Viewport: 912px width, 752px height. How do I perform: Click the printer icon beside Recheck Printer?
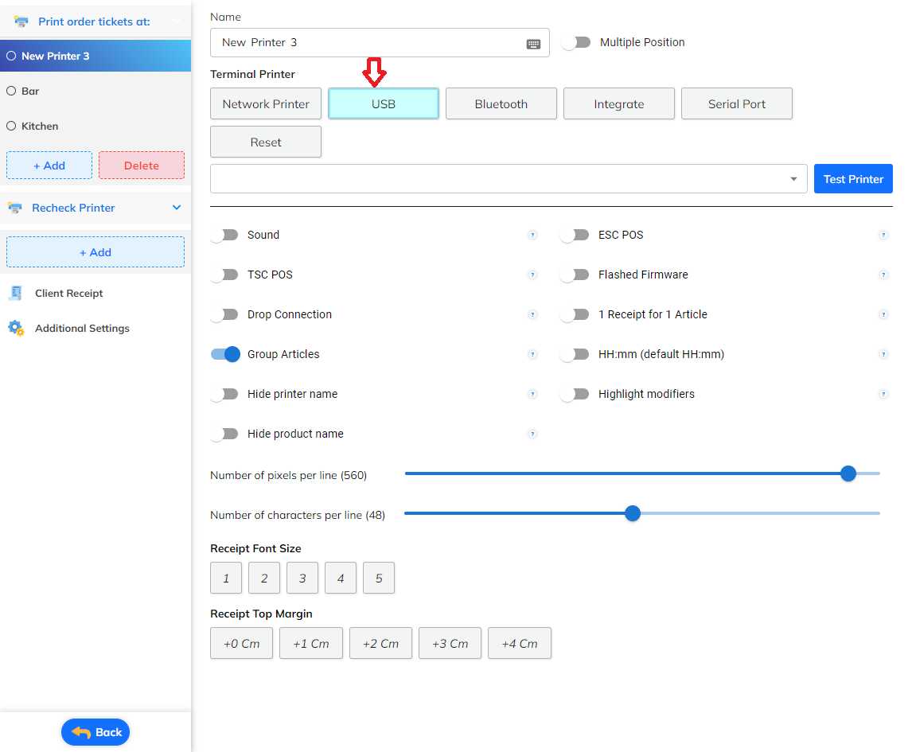point(15,208)
